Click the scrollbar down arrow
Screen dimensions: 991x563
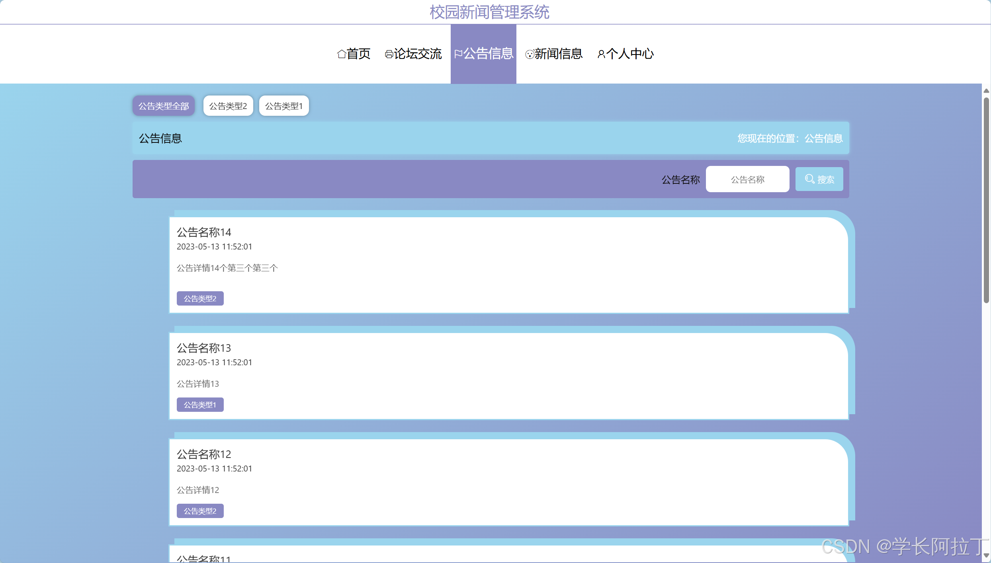(x=986, y=555)
